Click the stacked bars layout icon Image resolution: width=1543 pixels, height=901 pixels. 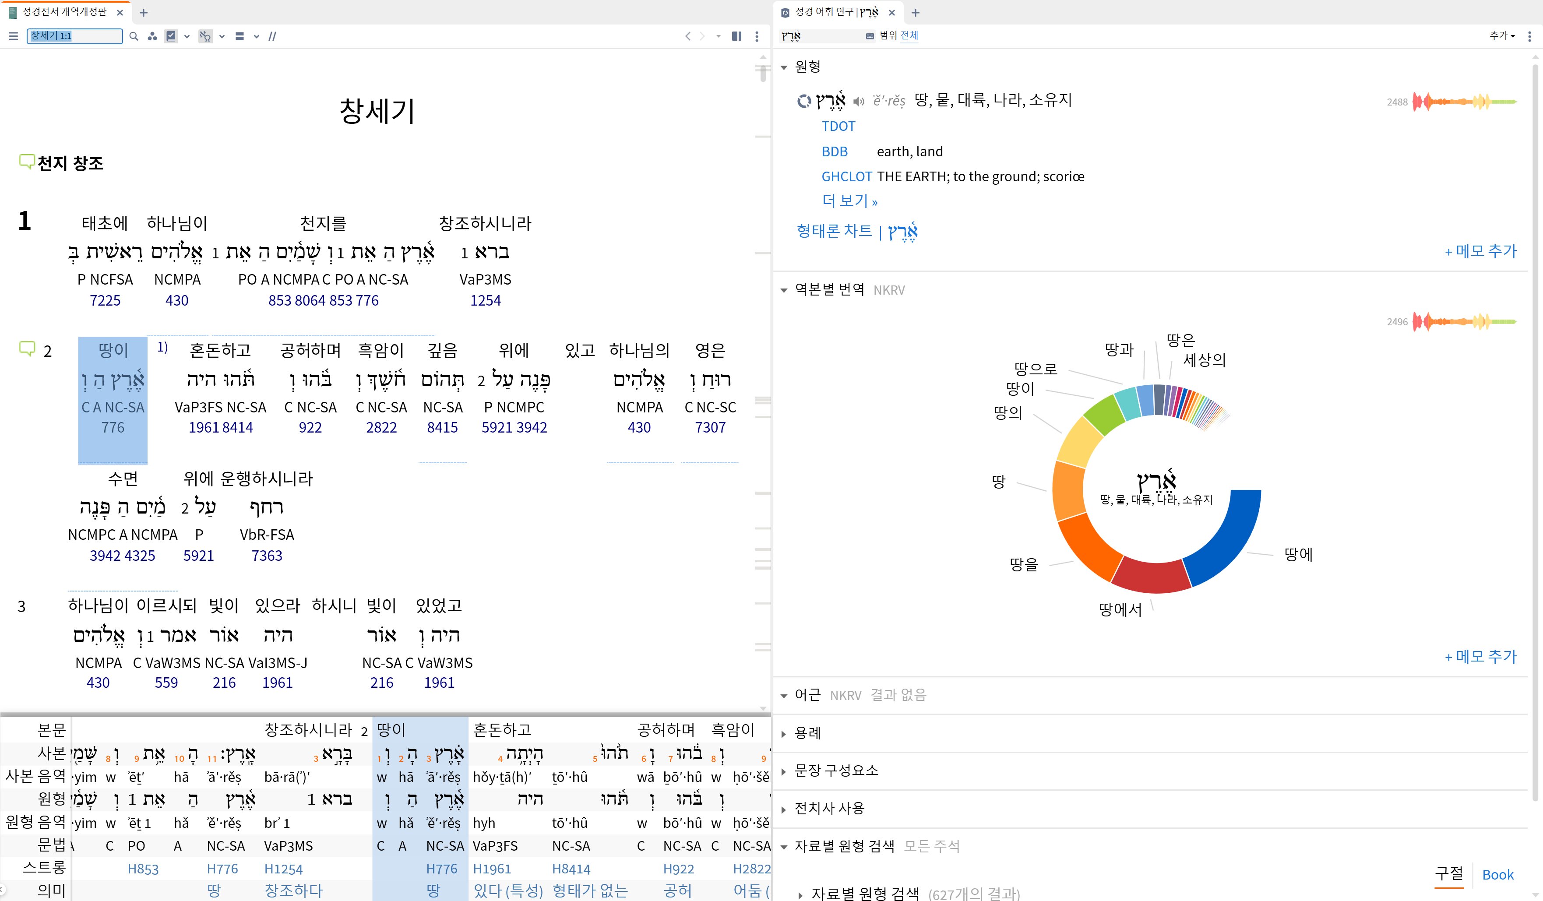point(240,36)
